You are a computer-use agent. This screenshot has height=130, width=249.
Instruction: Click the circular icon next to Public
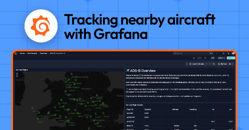(205, 58)
